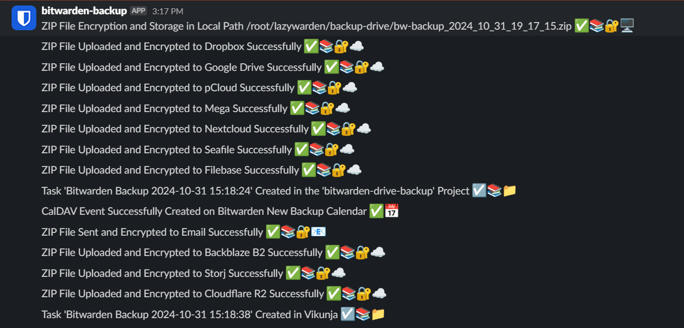Image resolution: width=684 pixels, height=328 pixels.
Task: Click the books emoji on the Seafile line
Action: coord(316,149)
